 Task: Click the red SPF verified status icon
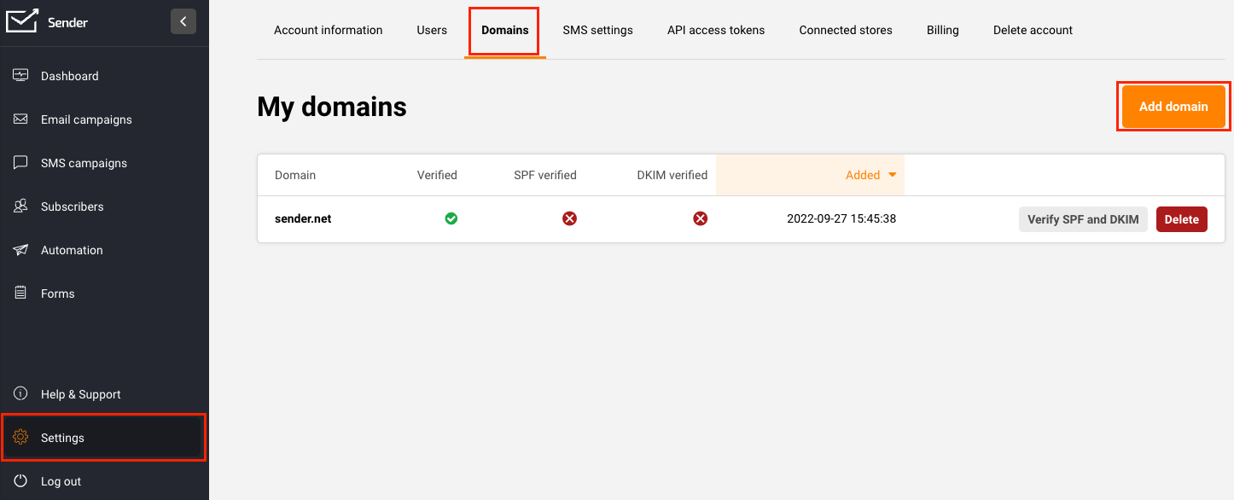pos(569,218)
